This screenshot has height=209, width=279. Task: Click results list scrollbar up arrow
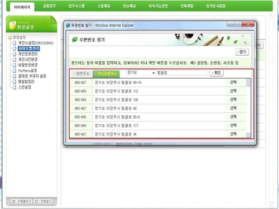click(248, 81)
